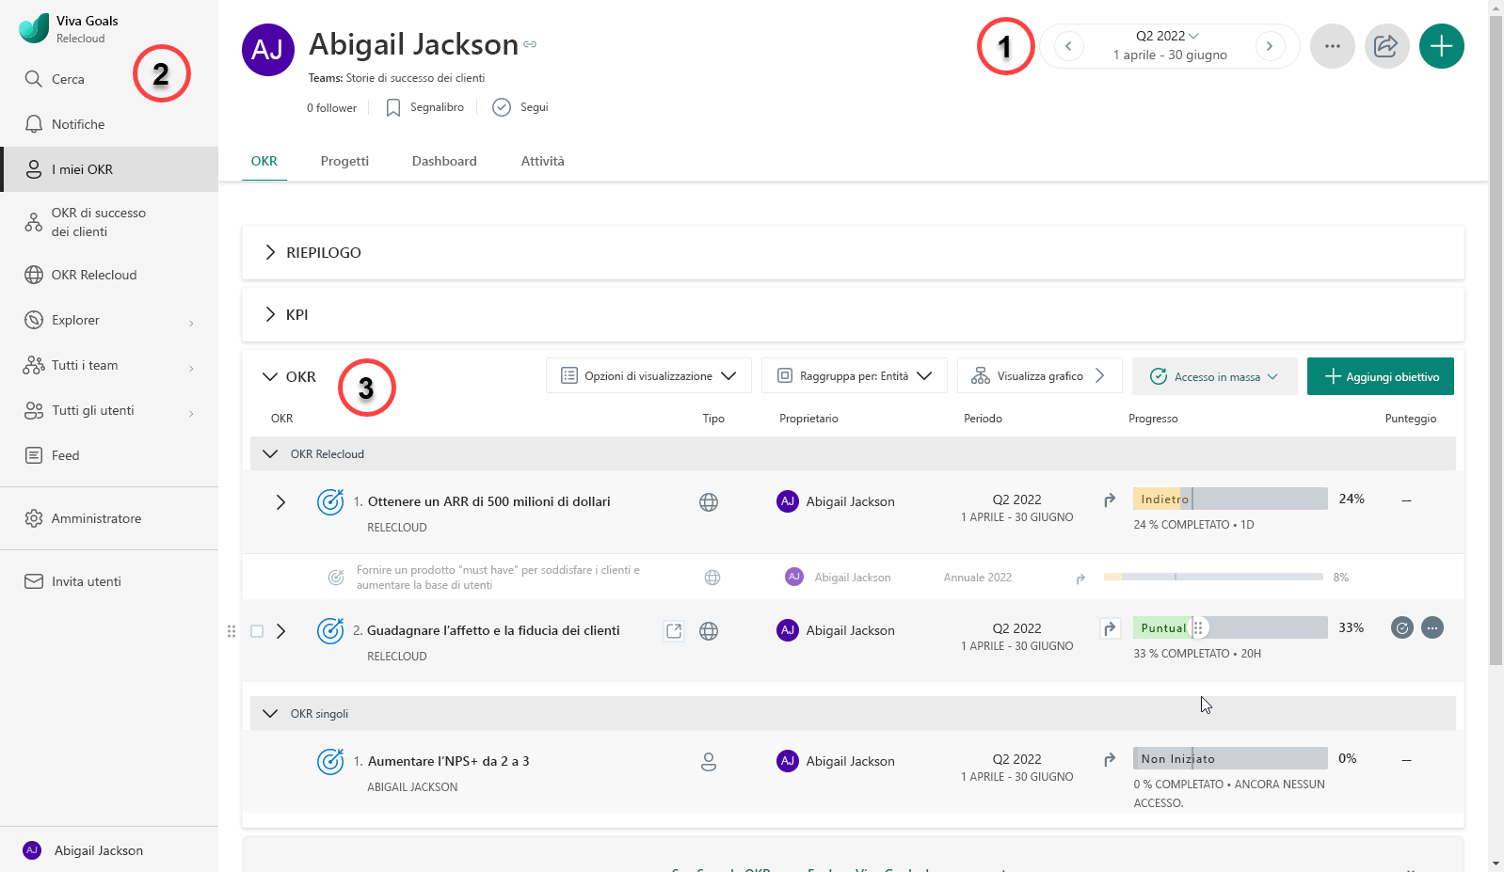Collapse OKR Relecloud group
This screenshot has width=1504, height=872.
[270, 454]
